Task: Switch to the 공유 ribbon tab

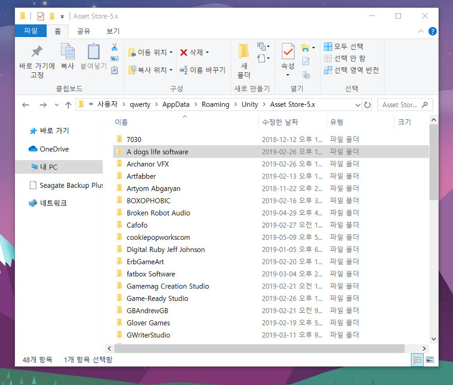Action: tap(83, 31)
